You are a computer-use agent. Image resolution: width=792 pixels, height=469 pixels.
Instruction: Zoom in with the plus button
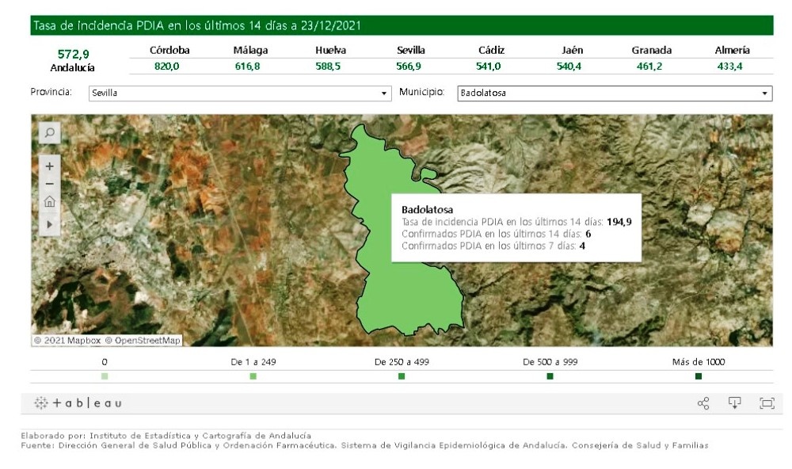[x=49, y=167]
